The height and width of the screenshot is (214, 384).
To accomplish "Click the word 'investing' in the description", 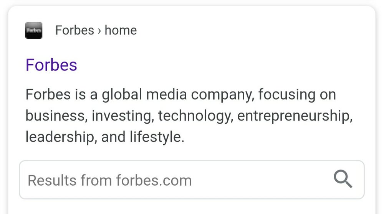I will [123, 116].
